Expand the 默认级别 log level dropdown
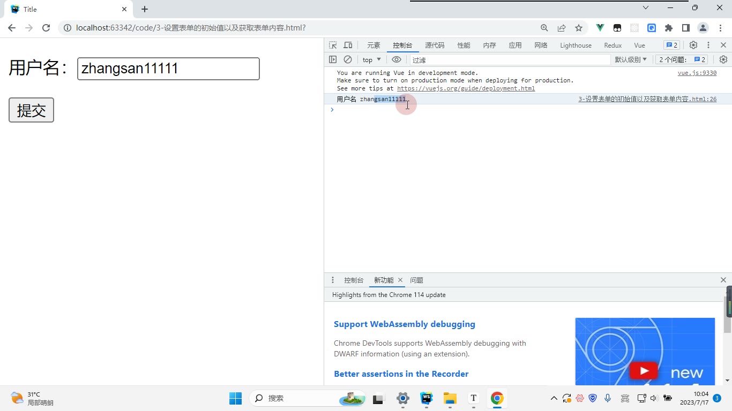732x411 pixels. tap(631, 59)
